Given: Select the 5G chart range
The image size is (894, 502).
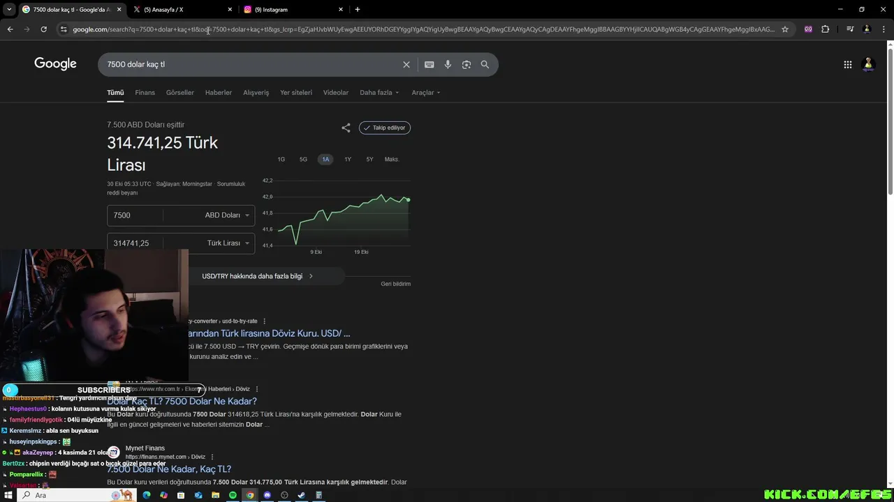Looking at the screenshot, I should [x=303, y=159].
